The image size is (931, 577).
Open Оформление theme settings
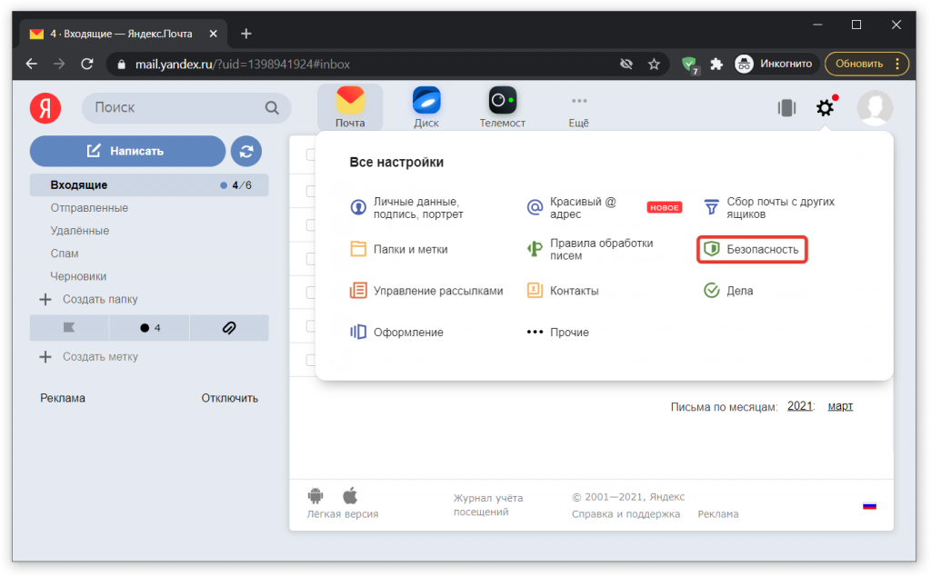tap(407, 333)
